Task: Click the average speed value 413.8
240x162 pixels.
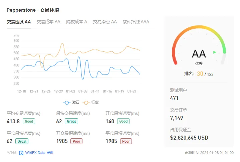Action: click(x=13, y=122)
